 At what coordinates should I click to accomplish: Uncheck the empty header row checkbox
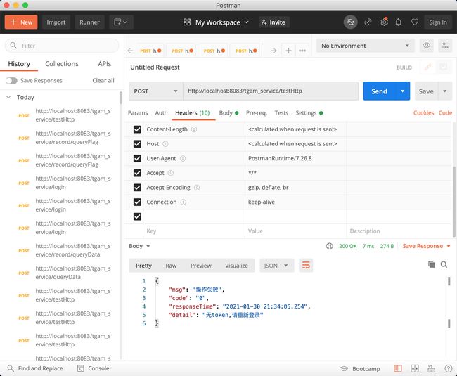click(137, 216)
